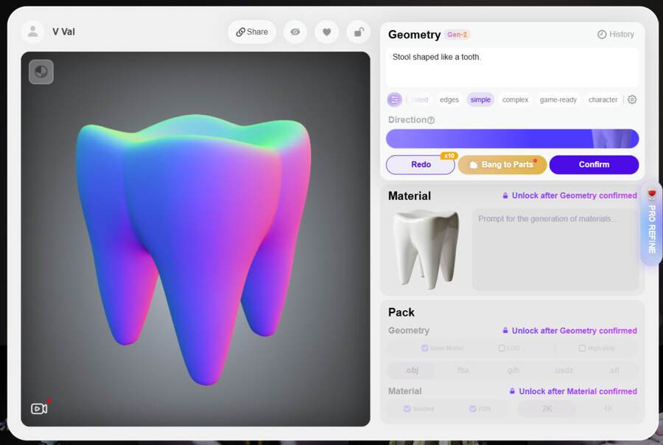Open the V Val user avatar
The height and width of the screenshot is (445, 663).
pos(32,32)
